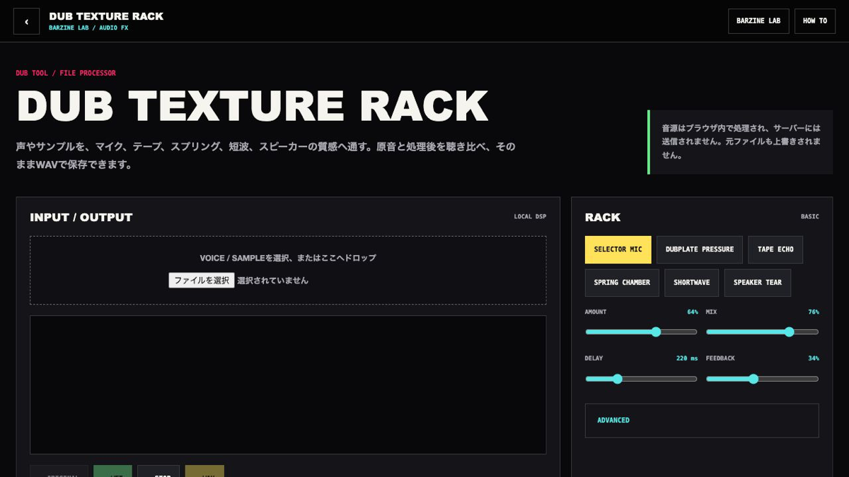Click the back arrow icon
The image size is (849, 477).
[x=27, y=21]
